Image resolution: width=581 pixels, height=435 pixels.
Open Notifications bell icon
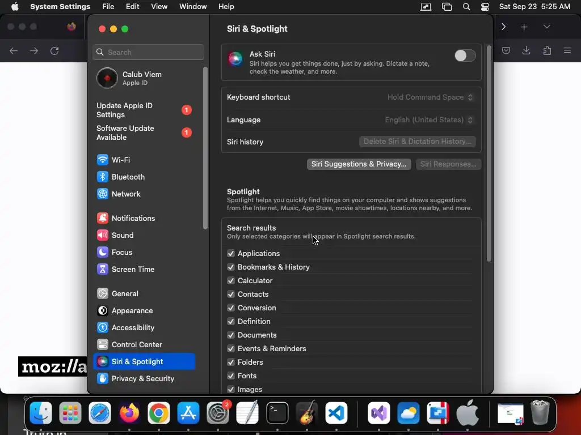pyautogui.click(x=103, y=218)
